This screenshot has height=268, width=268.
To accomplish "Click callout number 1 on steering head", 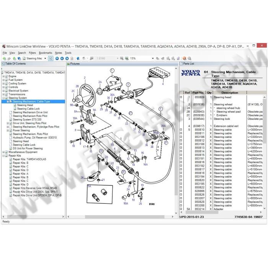I will point(112,70).
